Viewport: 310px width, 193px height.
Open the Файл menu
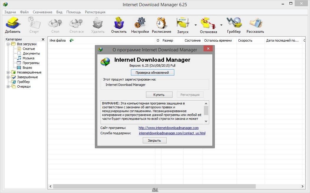[x=24, y=12]
